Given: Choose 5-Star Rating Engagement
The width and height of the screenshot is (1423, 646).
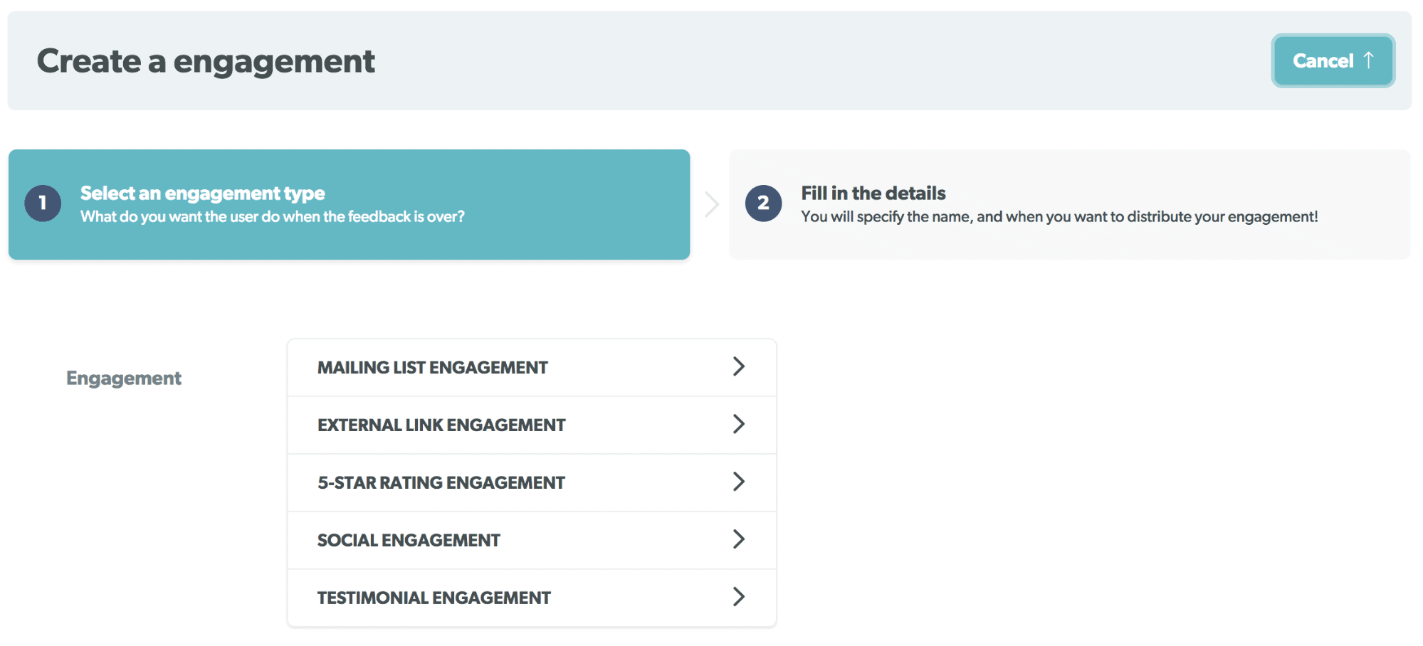Looking at the screenshot, I should 532,483.
